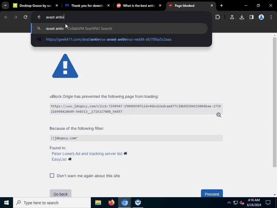This screenshot has height=208, width=277.
Task: Open the profile avatar icon
Action: coord(261,17)
